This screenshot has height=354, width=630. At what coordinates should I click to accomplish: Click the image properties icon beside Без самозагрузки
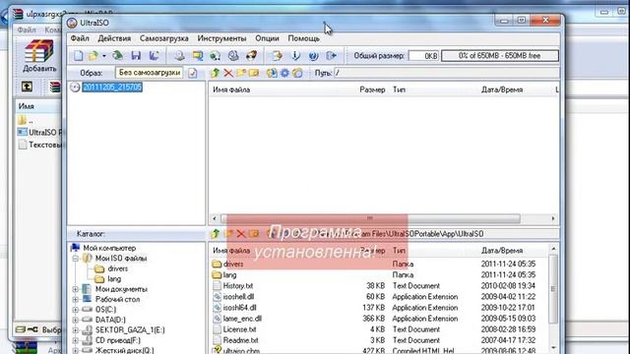[193, 73]
